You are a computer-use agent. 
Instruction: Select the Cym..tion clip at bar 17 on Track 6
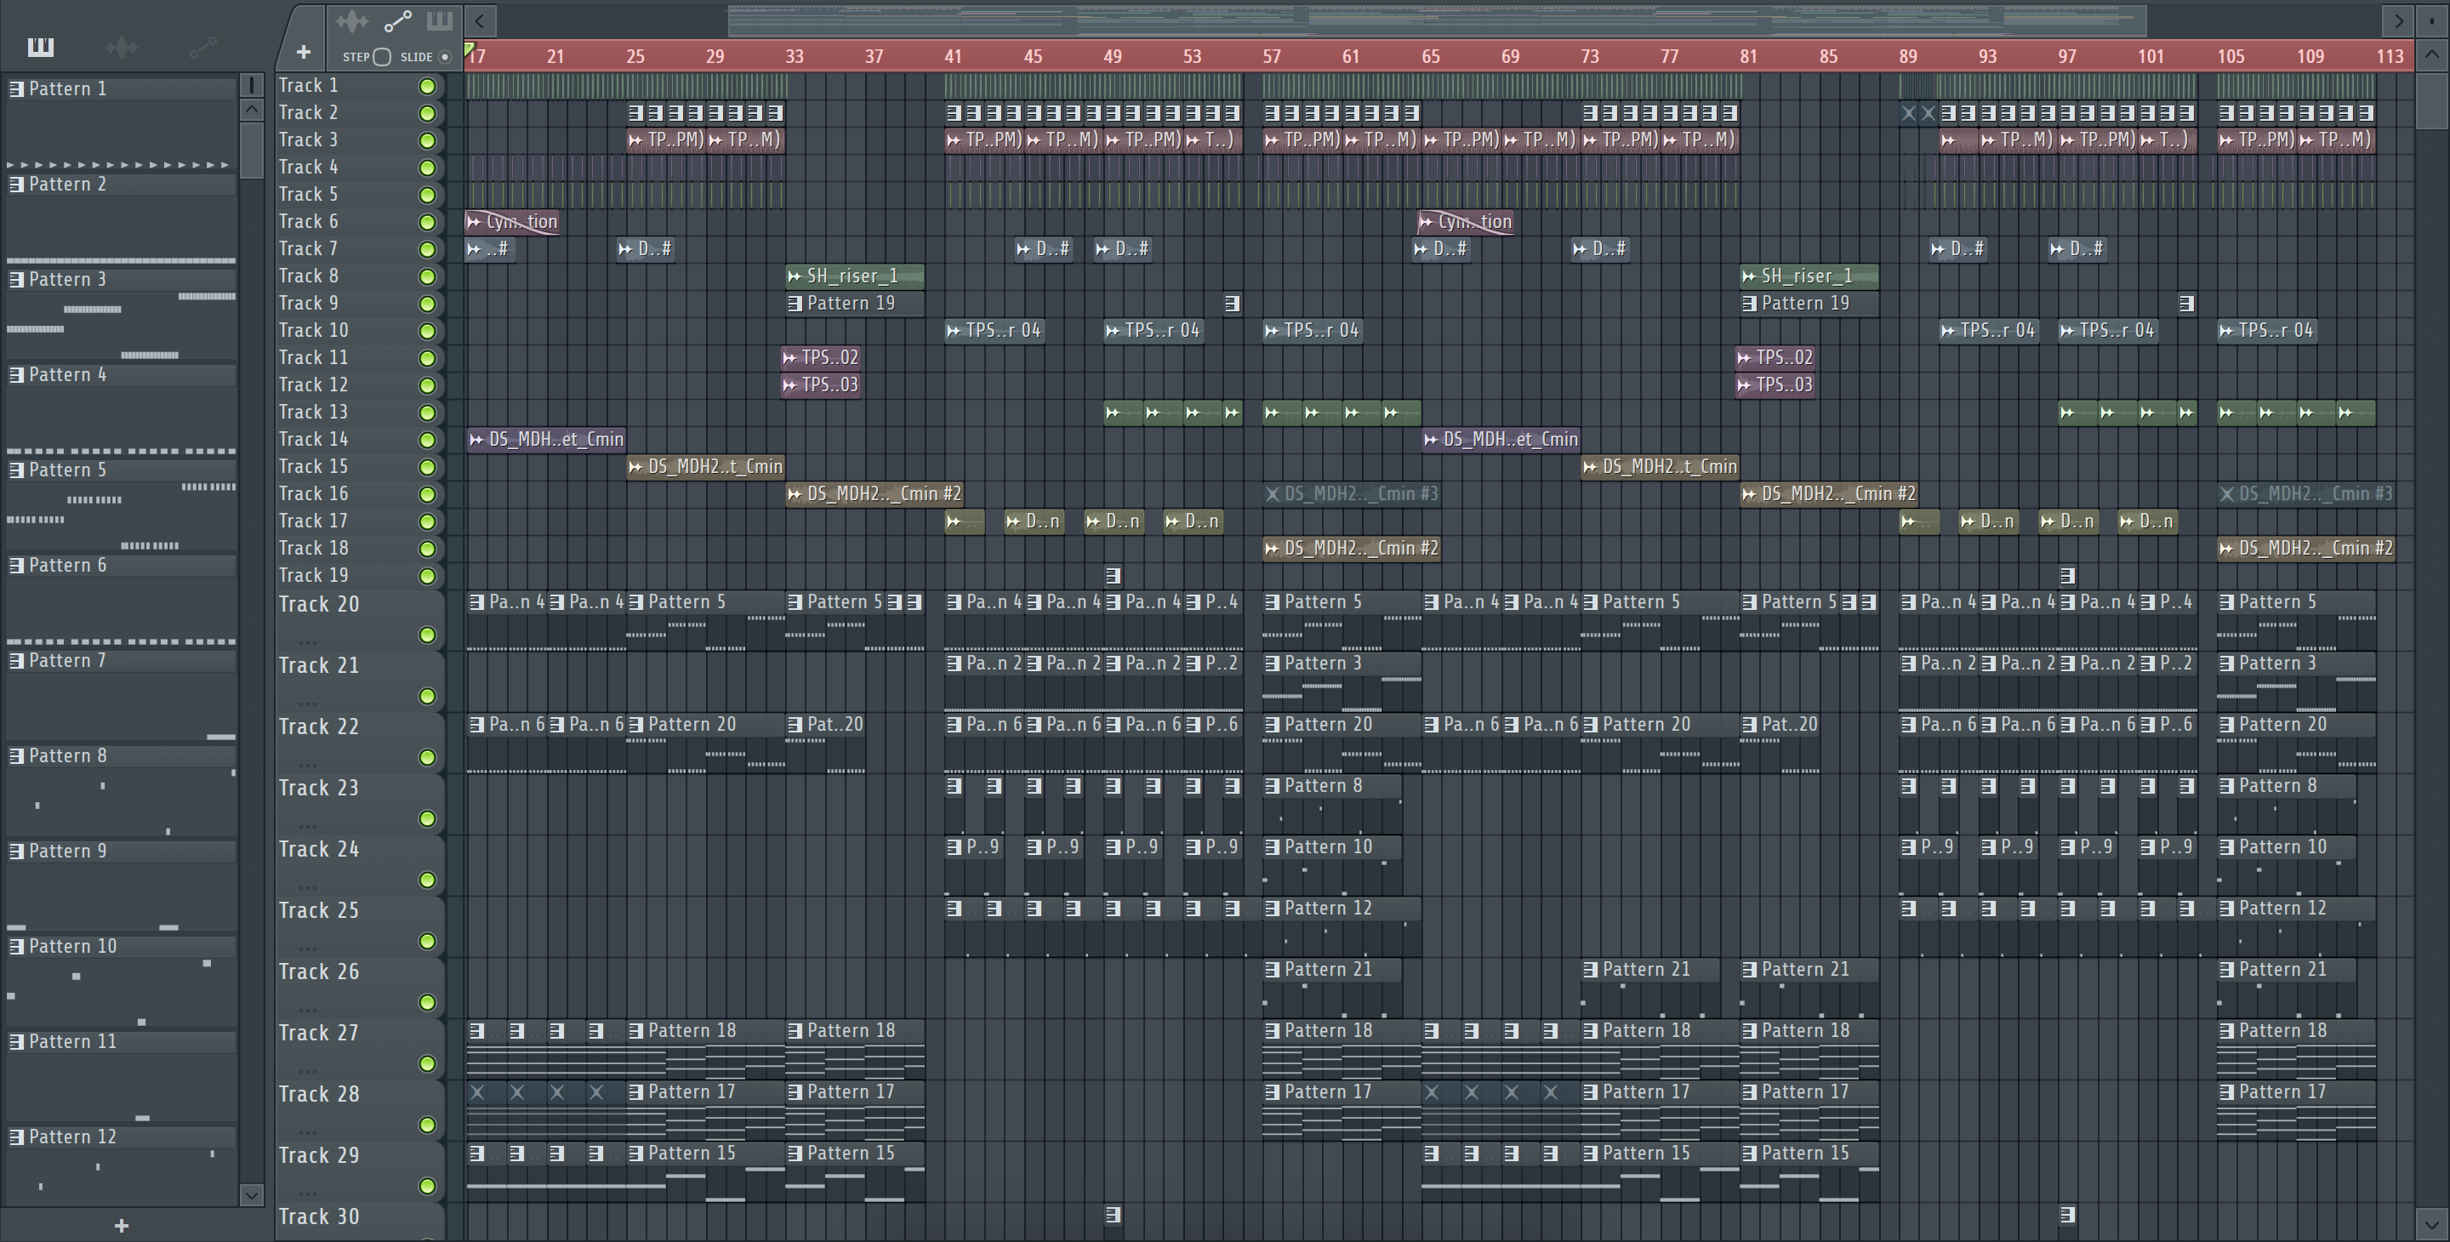(513, 221)
